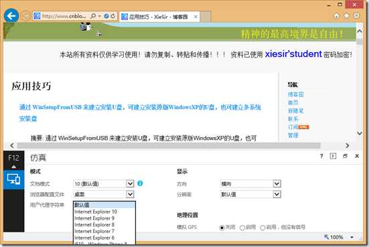Click the page scroll up arrow
Screen dimensions: 369x247
[360, 31]
